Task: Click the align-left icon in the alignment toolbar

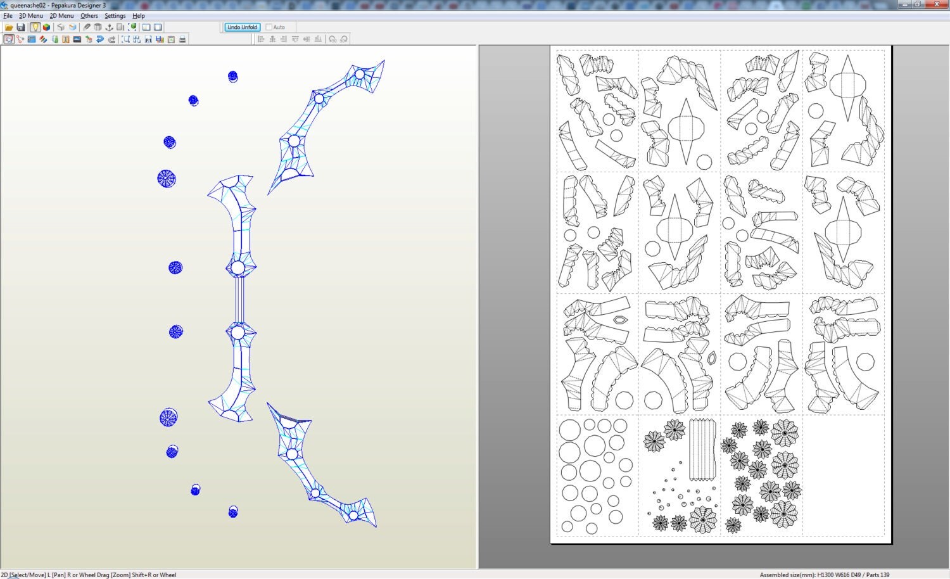Action: click(x=261, y=39)
